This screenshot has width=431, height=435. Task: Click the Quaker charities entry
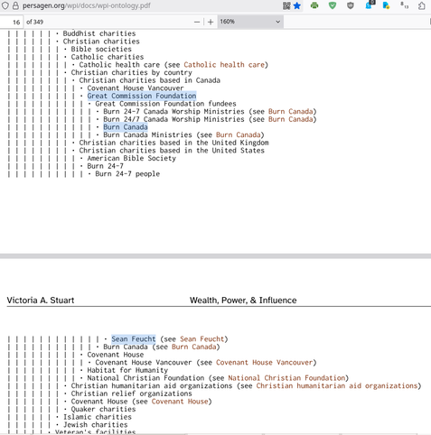(103, 409)
